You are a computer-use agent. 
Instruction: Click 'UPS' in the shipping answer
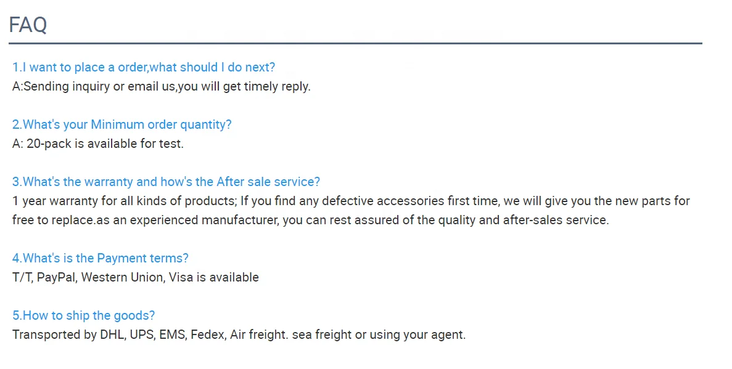click(x=141, y=335)
